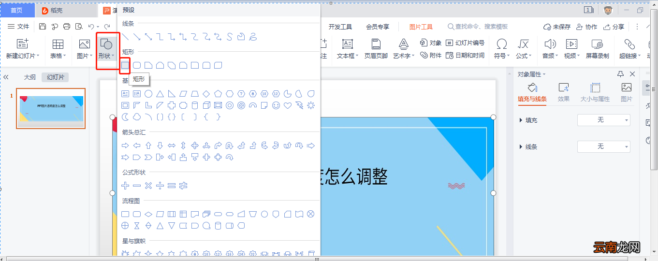
Task: Pick the flowchart decision diamond shape
Action: point(148,214)
